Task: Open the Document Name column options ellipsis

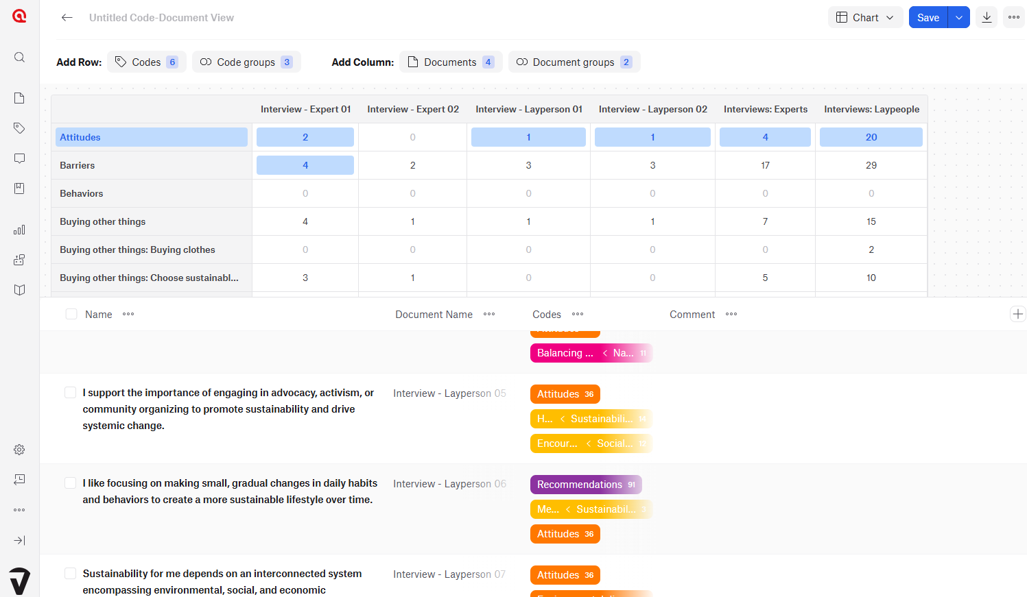Action: [x=489, y=314]
